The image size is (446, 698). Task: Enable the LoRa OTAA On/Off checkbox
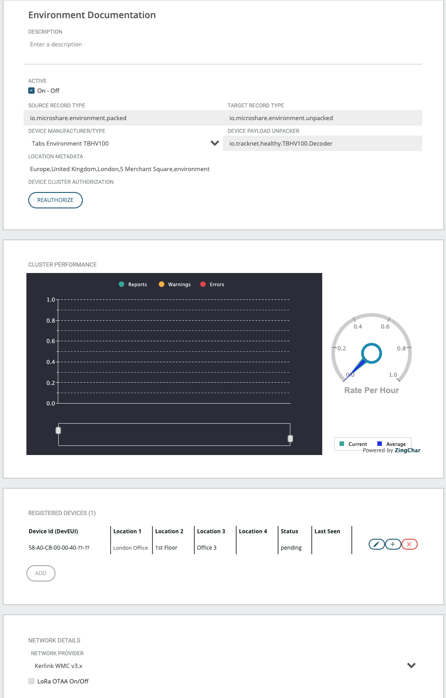(31, 681)
